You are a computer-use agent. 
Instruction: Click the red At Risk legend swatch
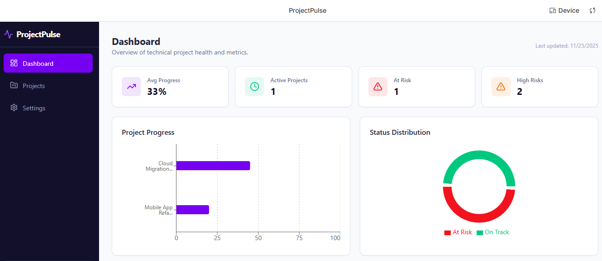pos(448,232)
